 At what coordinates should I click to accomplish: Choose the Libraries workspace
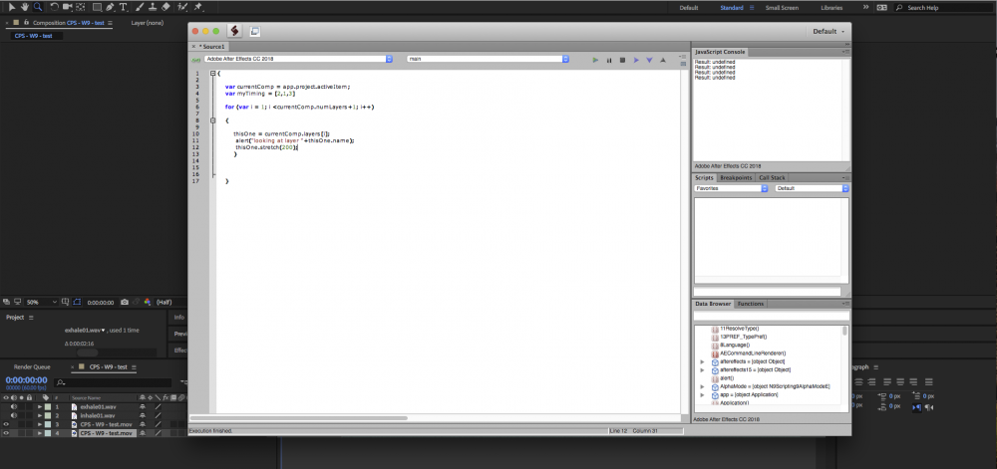click(x=831, y=8)
